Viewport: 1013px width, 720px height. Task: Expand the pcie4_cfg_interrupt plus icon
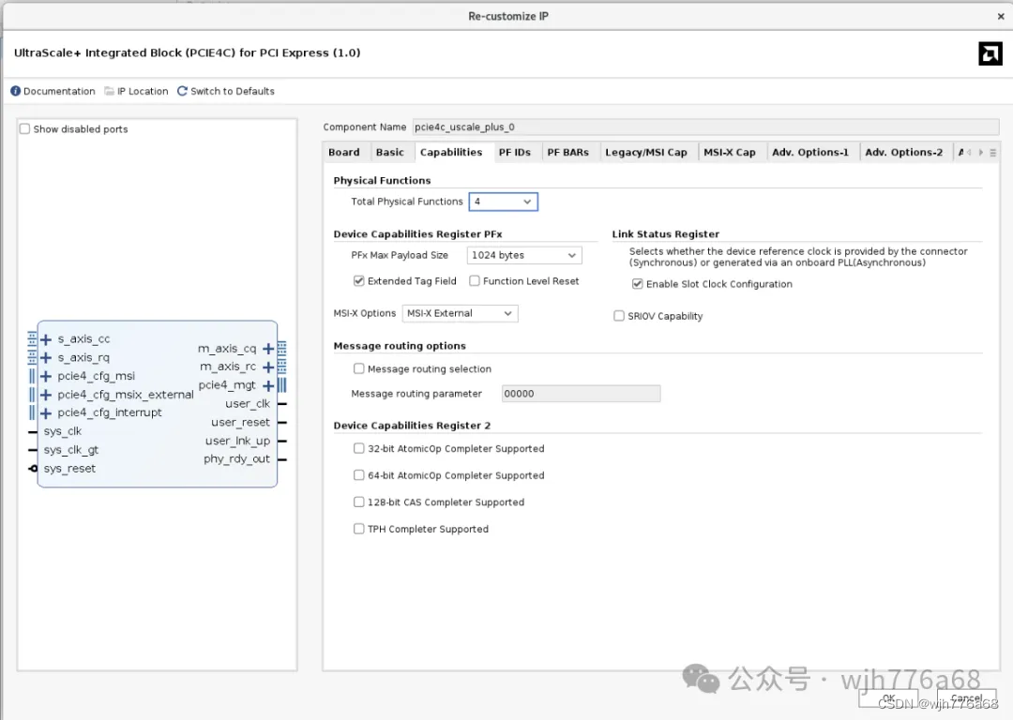(46, 413)
